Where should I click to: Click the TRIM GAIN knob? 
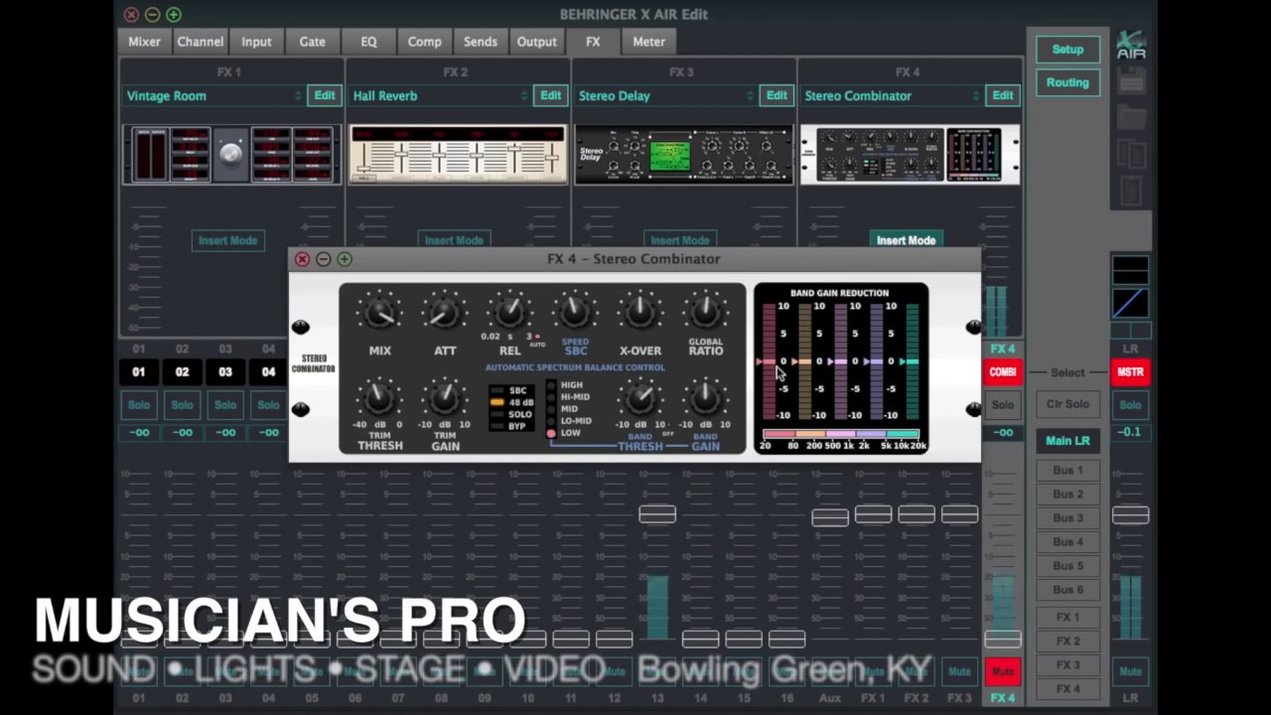445,399
